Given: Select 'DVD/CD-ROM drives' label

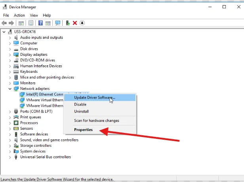Looking at the screenshot, I should [x=38, y=60].
